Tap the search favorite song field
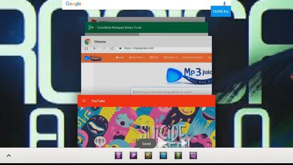 click(x=171, y=92)
